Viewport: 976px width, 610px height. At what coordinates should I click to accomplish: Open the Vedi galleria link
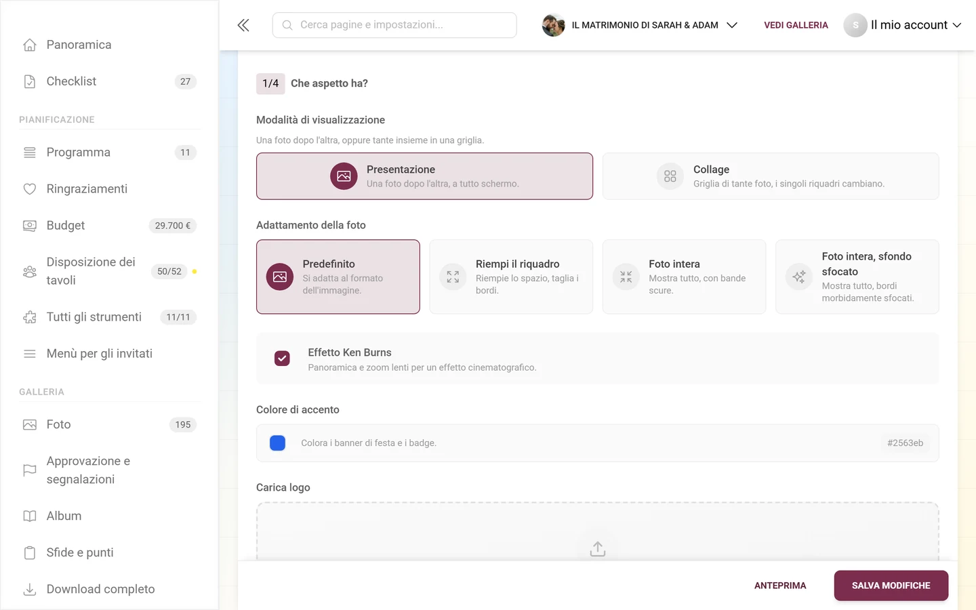[796, 25]
